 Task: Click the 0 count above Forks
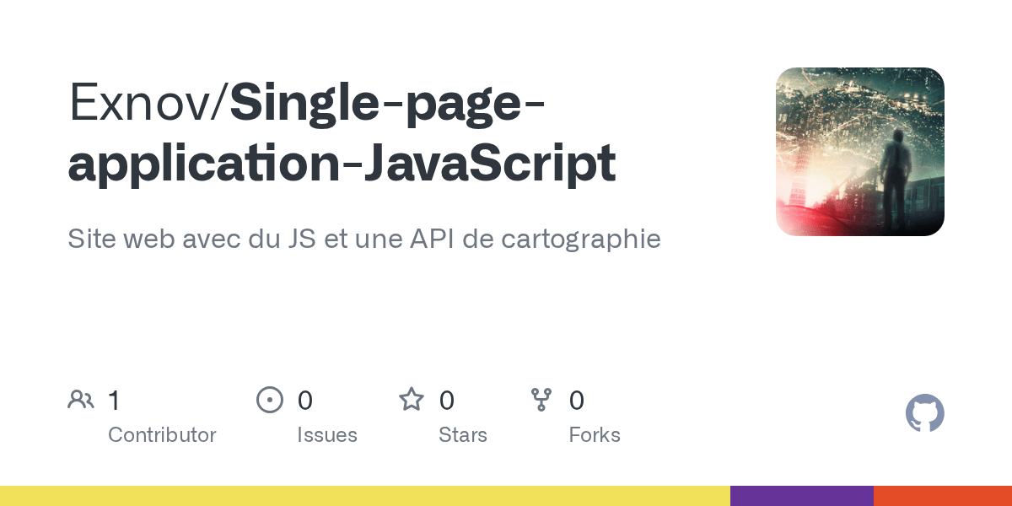coord(577,401)
